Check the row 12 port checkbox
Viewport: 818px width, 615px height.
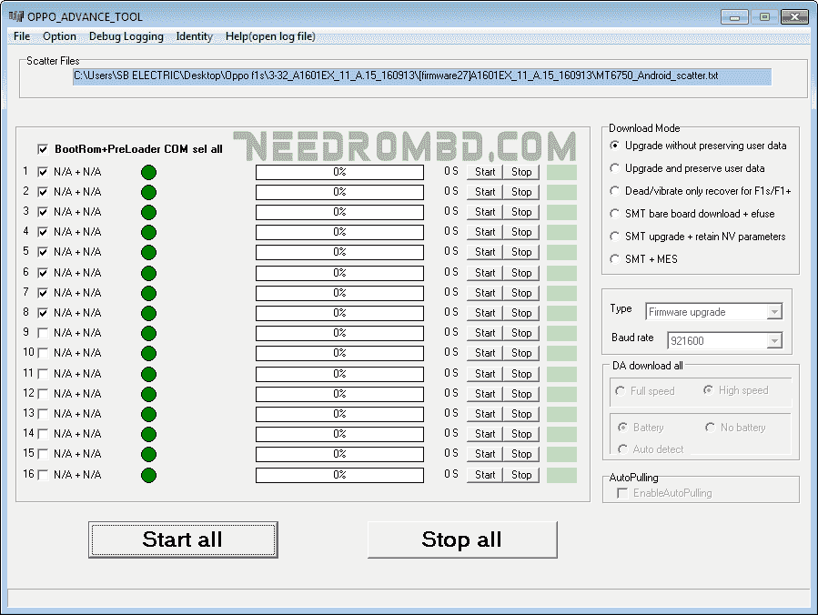[x=43, y=394]
